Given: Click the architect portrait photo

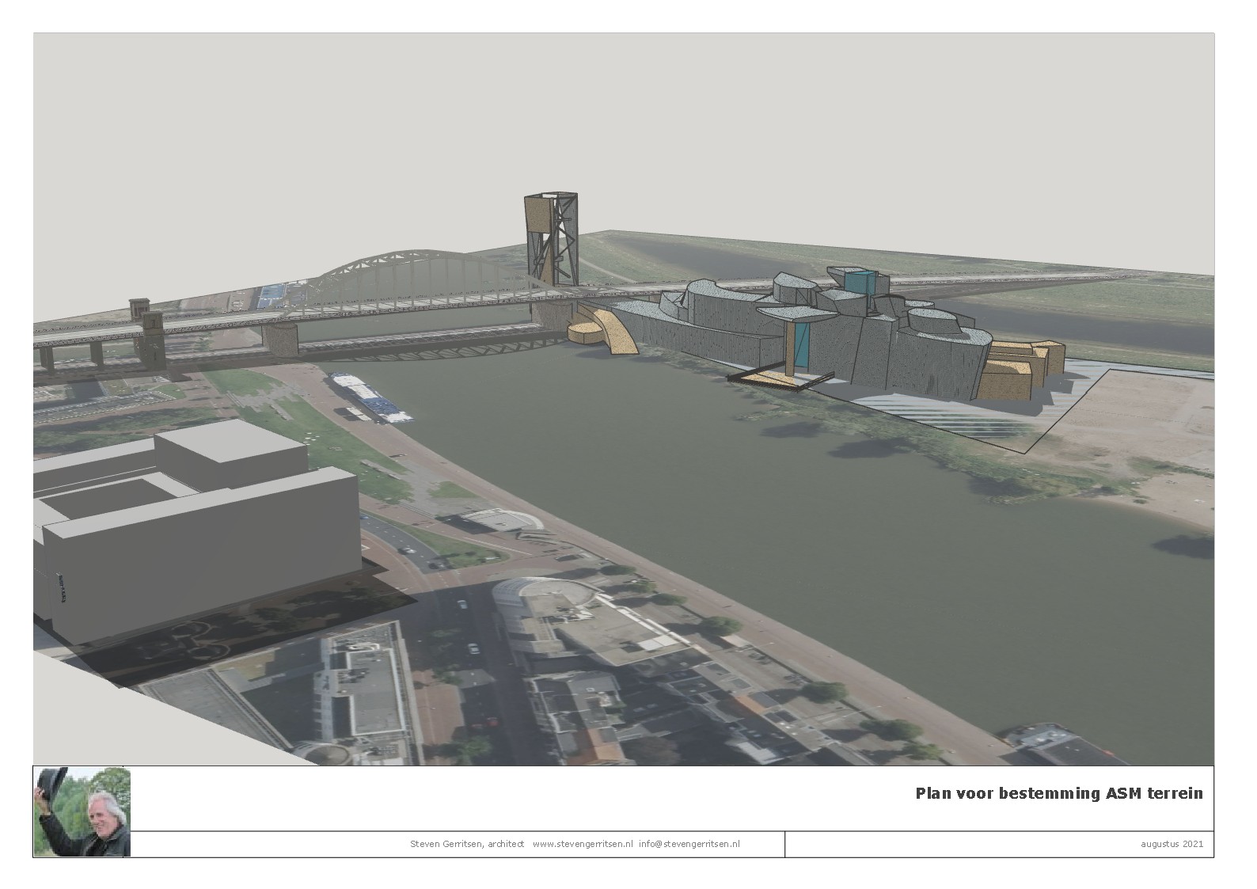Looking at the screenshot, I should point(82,811).
